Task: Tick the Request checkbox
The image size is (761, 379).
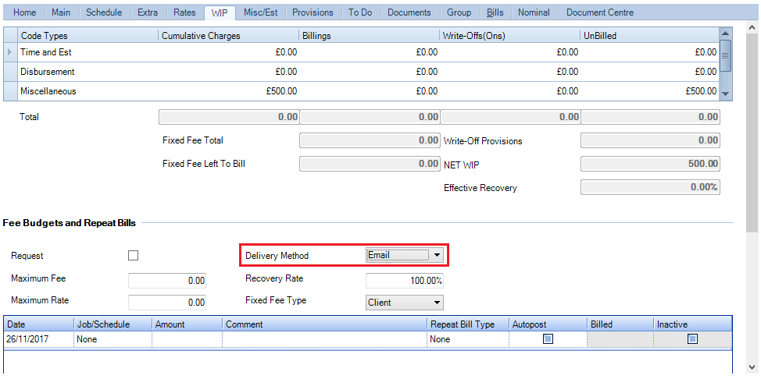Action: (133, 256)
